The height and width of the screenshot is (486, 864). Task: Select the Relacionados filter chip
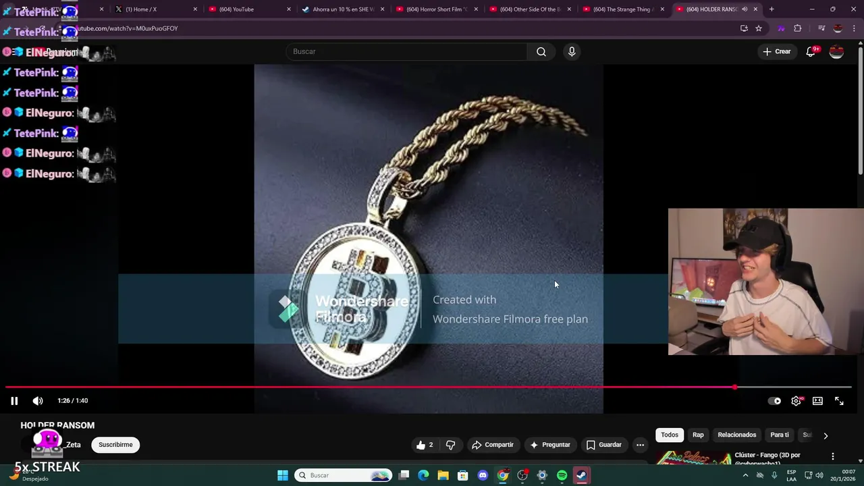(x=737, y=435)
